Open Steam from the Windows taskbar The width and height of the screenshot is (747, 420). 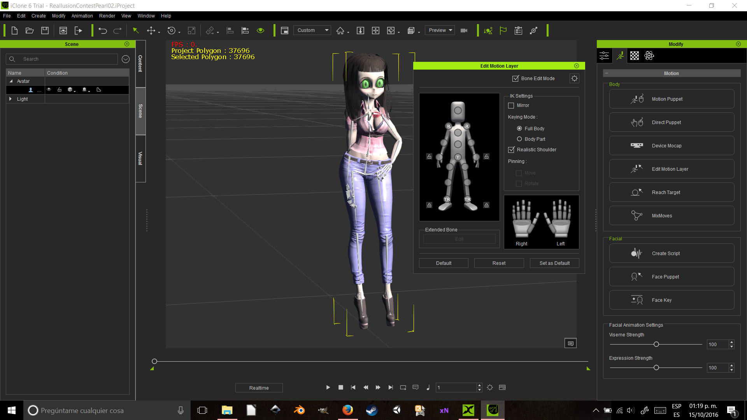tap(372, 410)
